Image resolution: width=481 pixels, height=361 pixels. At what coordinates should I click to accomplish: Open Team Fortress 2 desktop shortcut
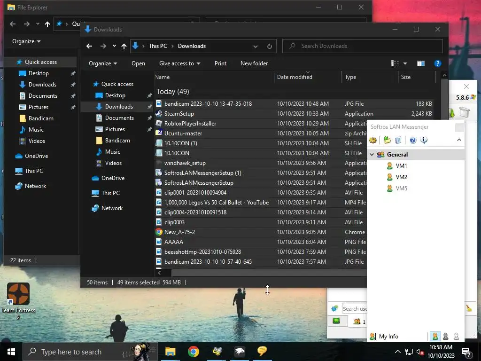18,301
